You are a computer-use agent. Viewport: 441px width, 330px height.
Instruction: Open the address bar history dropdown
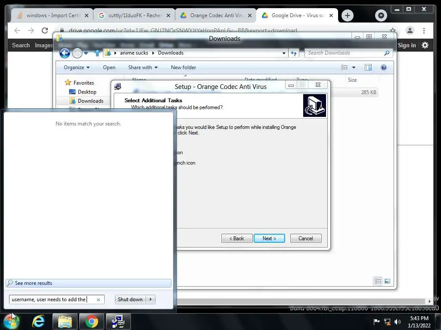point(284,53)
